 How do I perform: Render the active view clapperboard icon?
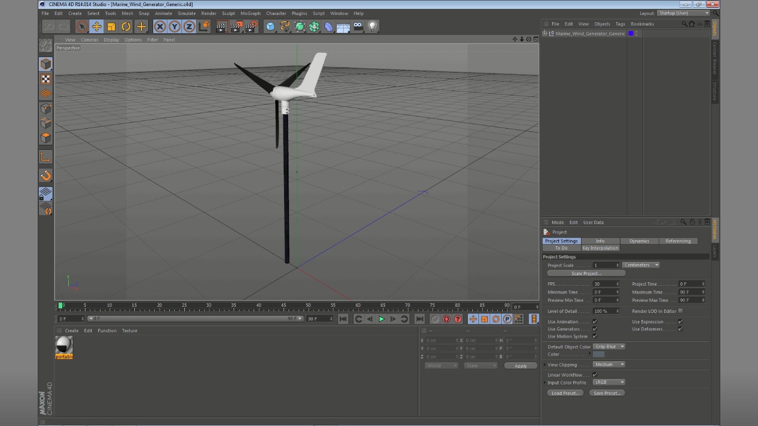(x=221, y=26)
